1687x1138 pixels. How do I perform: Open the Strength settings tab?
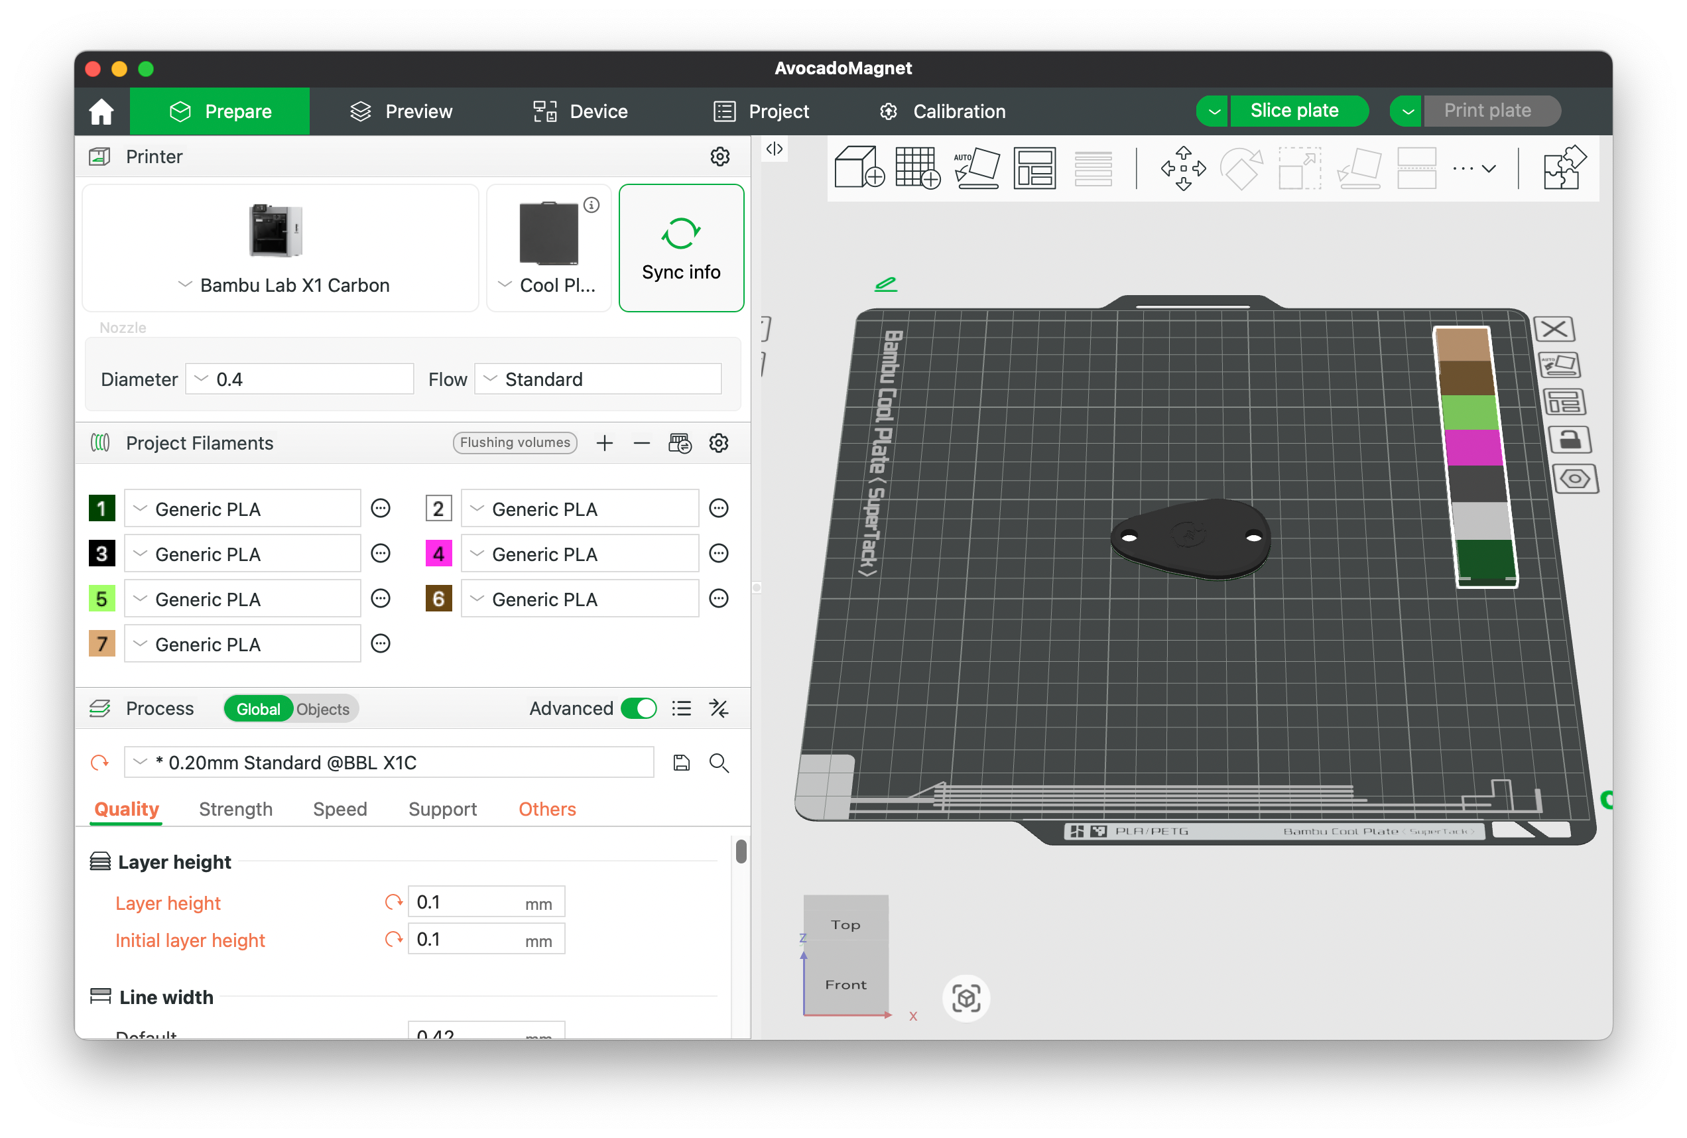(235, 809)
